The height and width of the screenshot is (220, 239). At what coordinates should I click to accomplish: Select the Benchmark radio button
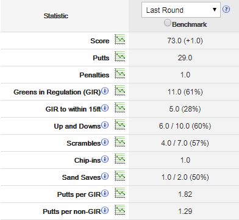tap(168, 23)
